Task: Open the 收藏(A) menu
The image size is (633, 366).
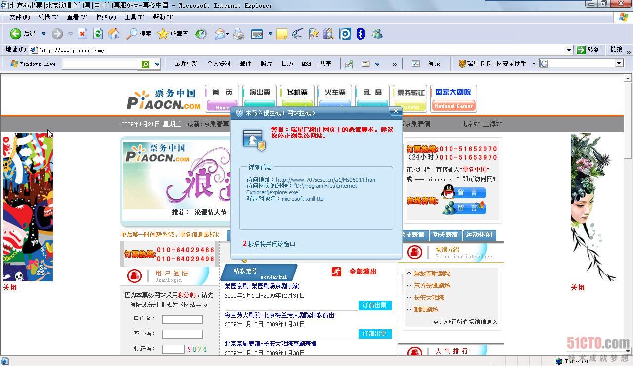Action: (105, 17)
